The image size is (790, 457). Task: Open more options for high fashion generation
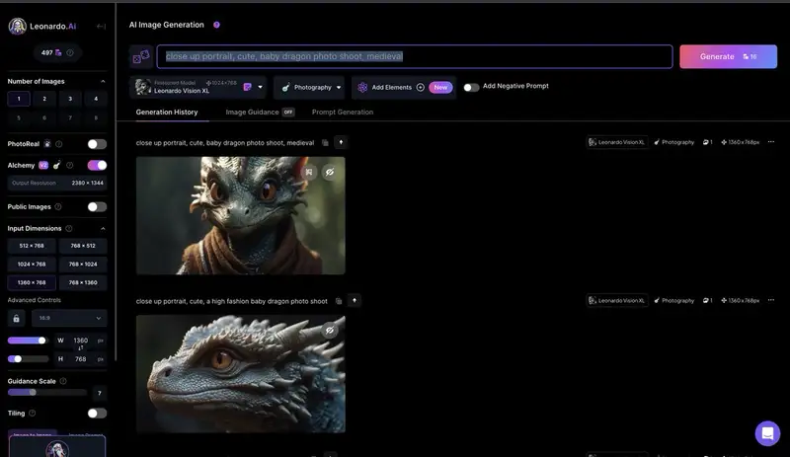[771, 300]
